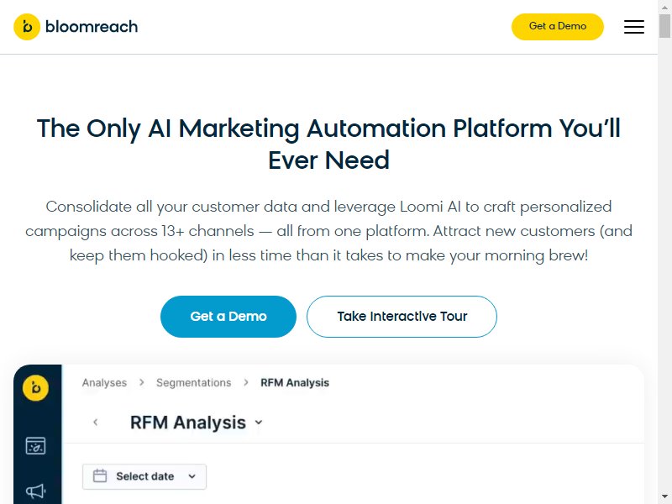Select RFM Analysis breadcrumb item
This screenshot has height=504, width=672.
click(x=295, y=383)
